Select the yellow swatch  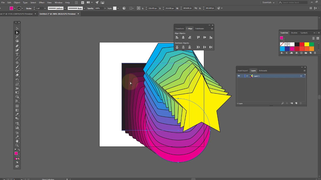(x=307, y=44)
